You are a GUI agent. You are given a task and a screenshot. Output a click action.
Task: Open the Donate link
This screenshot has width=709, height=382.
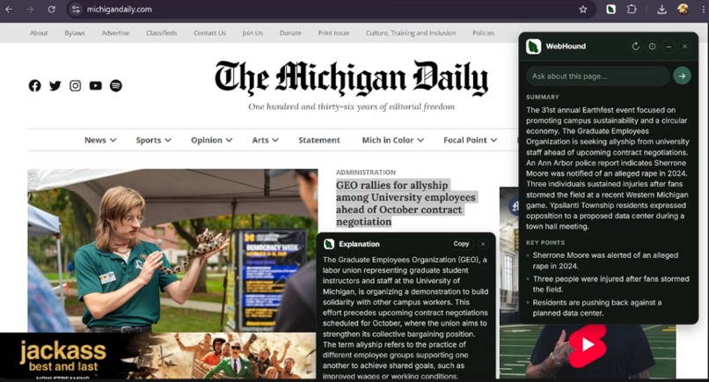pos(290,33)
